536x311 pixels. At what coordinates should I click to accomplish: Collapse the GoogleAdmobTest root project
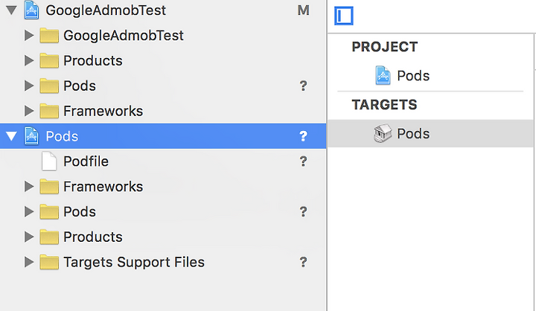click(12, 10)
